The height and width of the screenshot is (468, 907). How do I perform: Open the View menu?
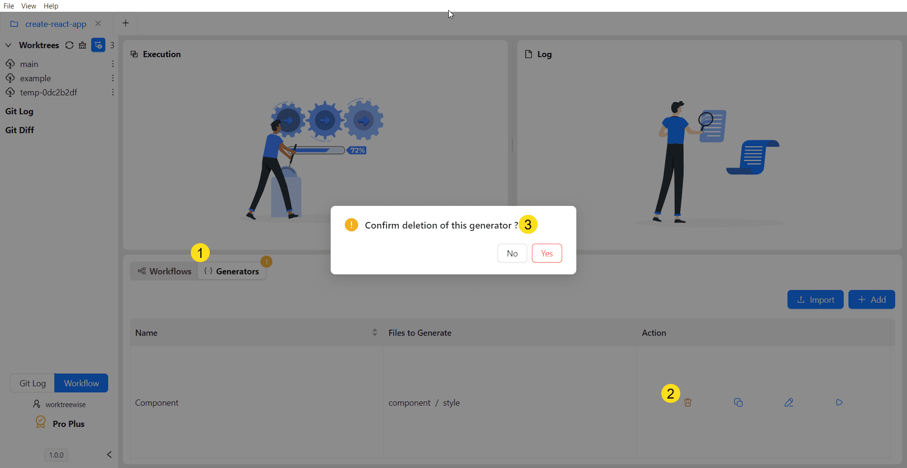tap(28, 6)
